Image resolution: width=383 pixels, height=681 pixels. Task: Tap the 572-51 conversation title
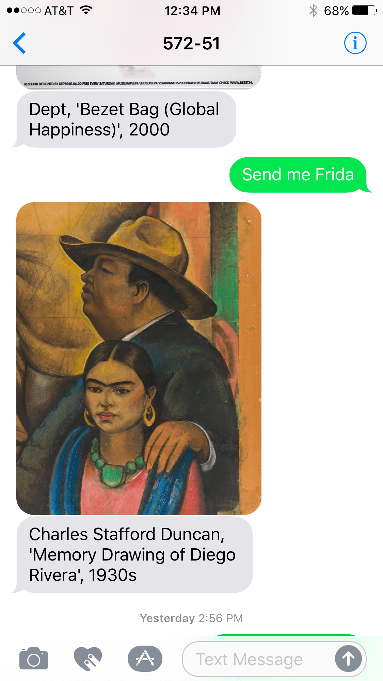(x=192, y=44)
